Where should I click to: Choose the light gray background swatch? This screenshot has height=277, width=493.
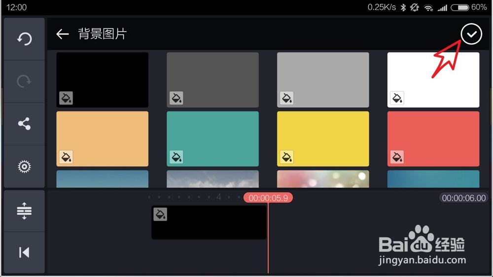[x=323, y=80]
